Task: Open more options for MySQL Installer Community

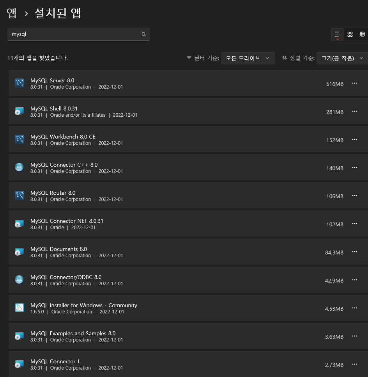Action: (354, 308)
